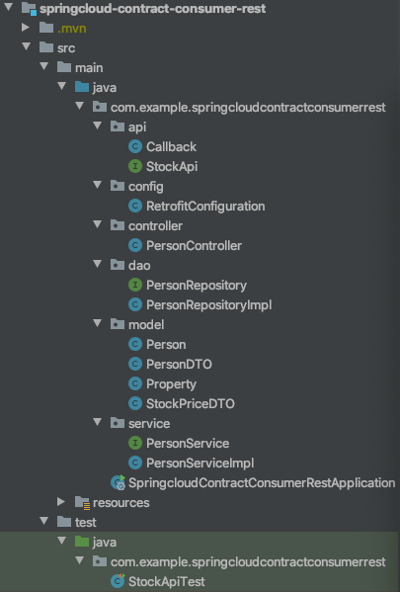Open StockPriceDTO file

pyautogui.click(x=191, y=403)
